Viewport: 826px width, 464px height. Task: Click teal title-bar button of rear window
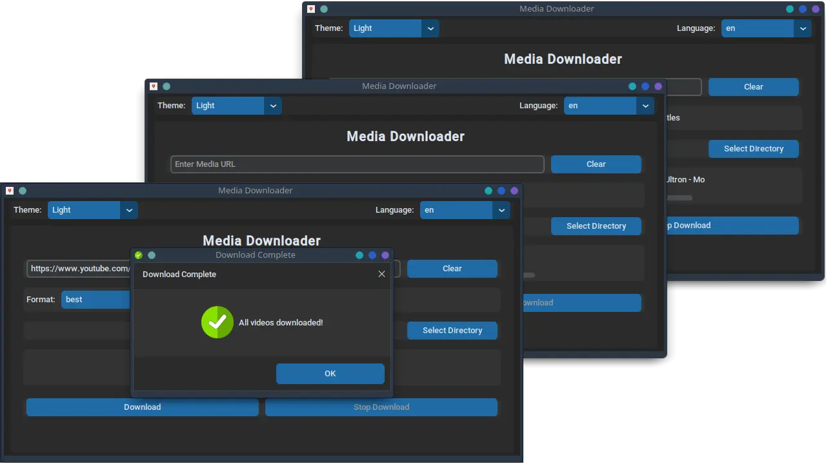(790, 9)
